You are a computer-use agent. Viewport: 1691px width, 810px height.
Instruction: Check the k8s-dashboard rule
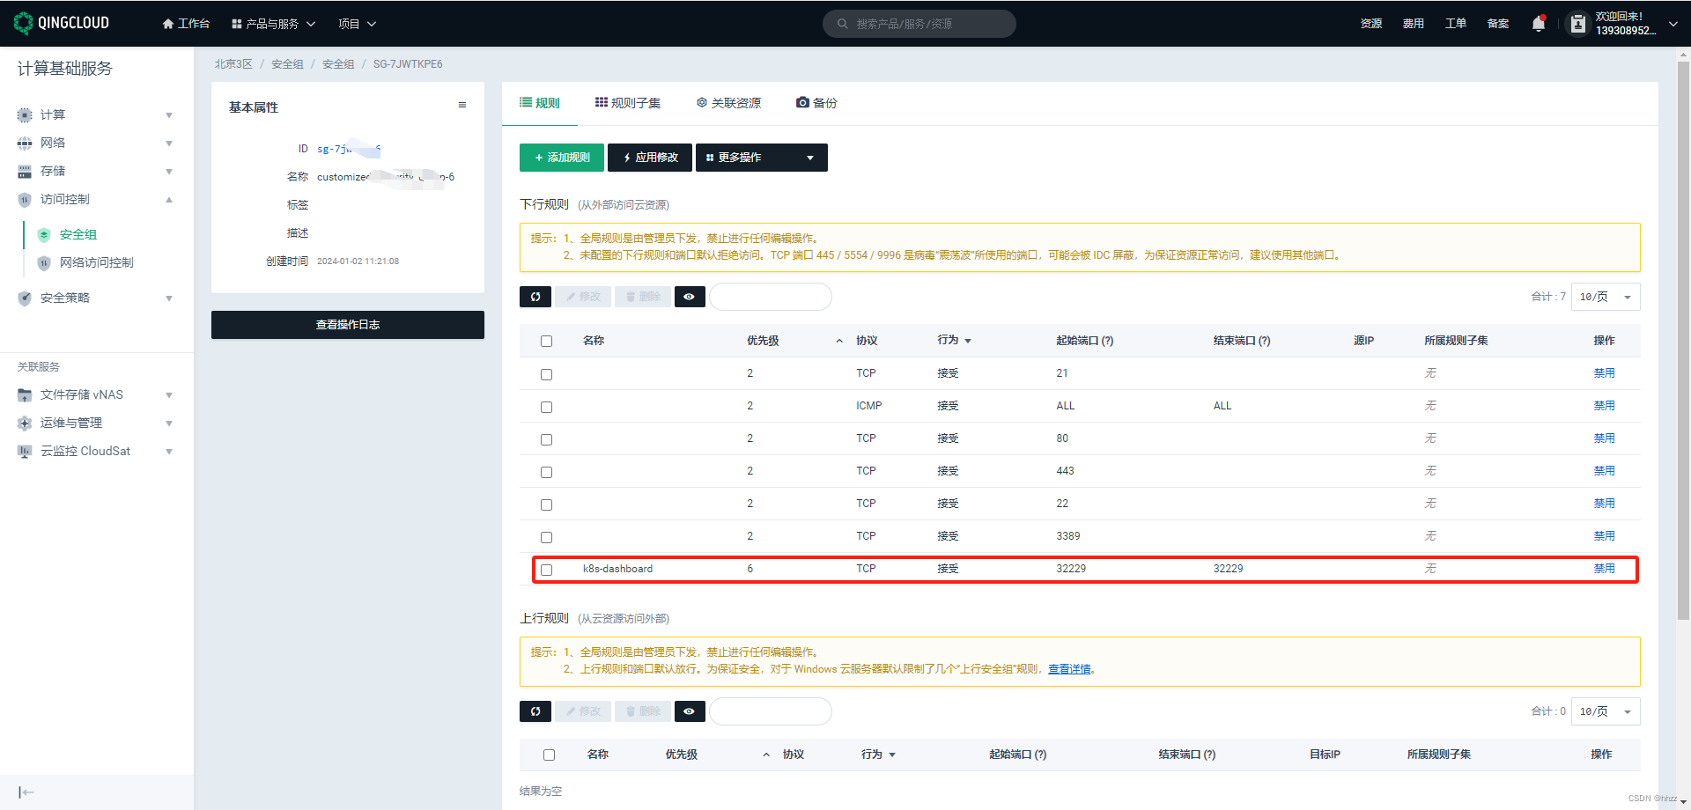(x=546, y=570)
